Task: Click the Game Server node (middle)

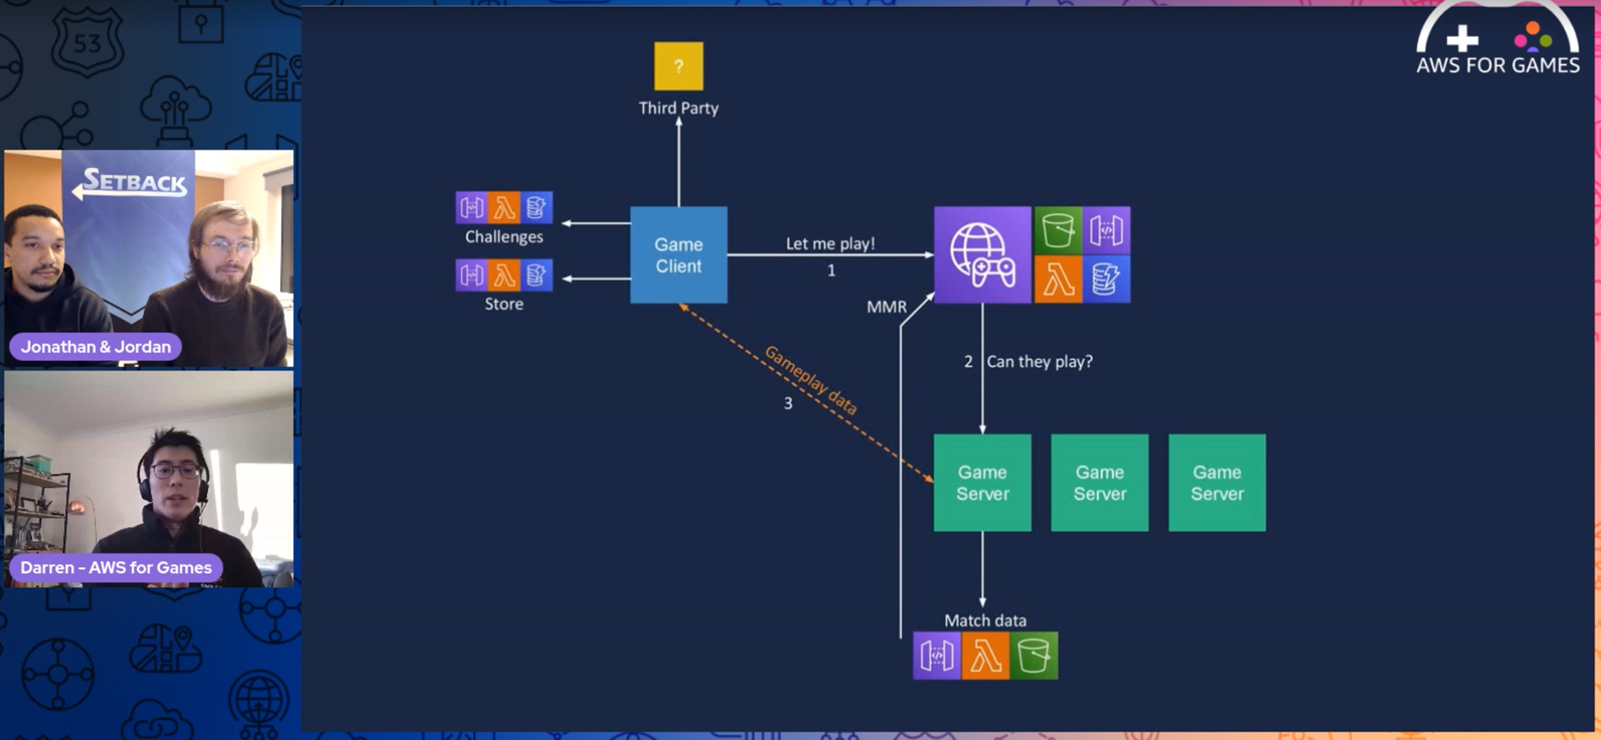Action: (x=1099, y=483)
